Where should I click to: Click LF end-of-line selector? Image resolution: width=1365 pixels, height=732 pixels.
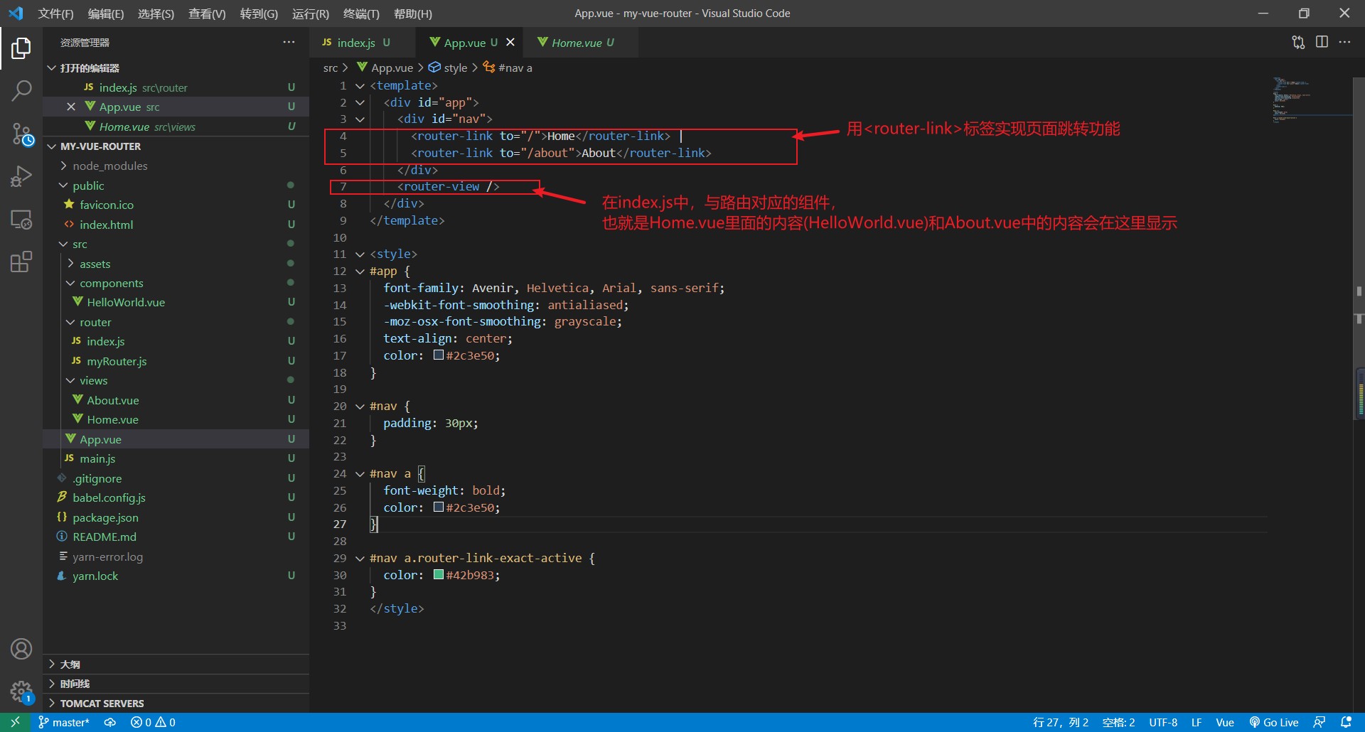coord(1197,722)
